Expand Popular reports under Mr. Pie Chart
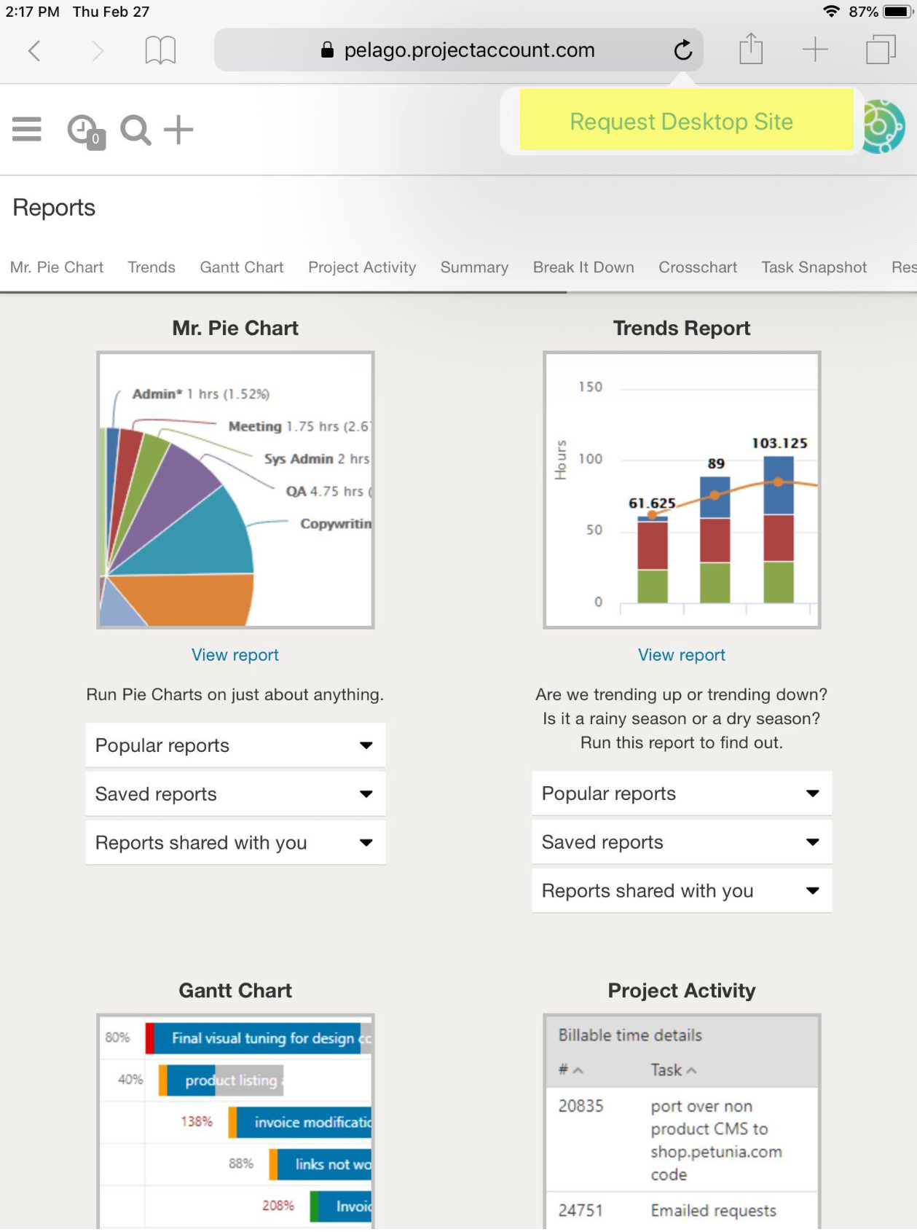Image resolution: width=917 pixels, height=1232 pixels. coord(235,745)
